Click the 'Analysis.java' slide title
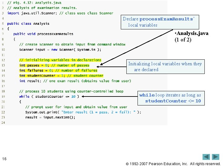The image size is (223, 167). pyautogui.click(x=192, y=33)
